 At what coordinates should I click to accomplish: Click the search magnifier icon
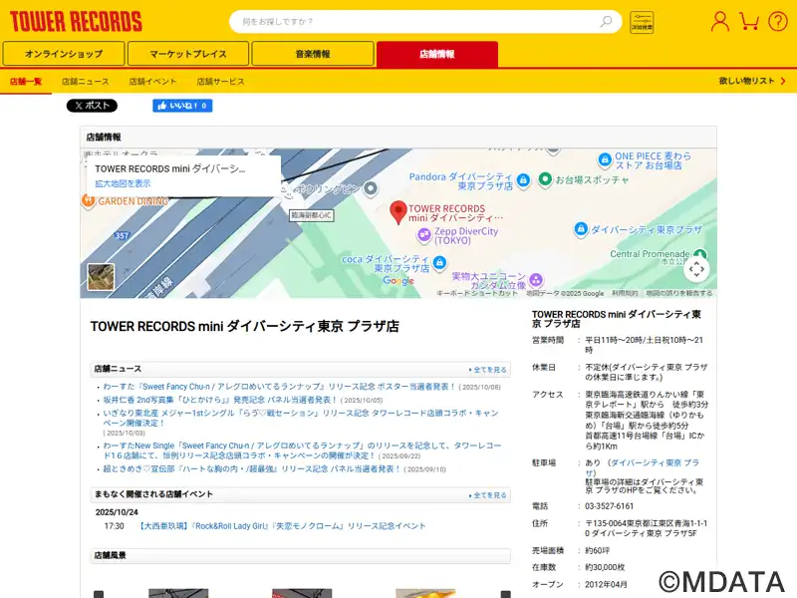[606, 21]
